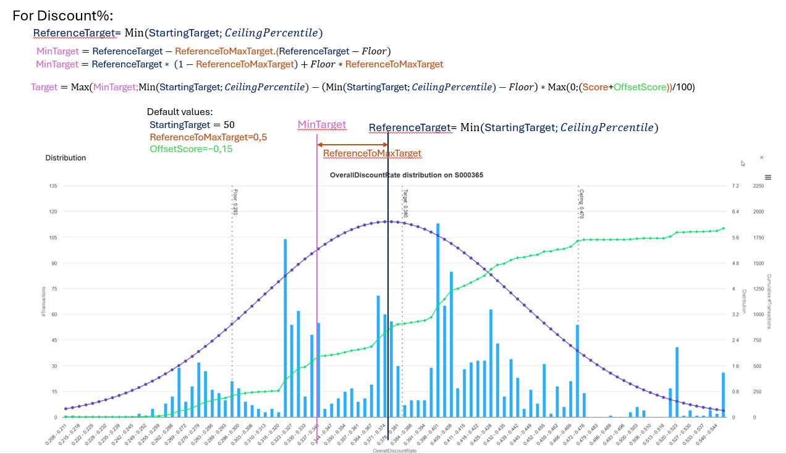Click the OverallDiscountRate x-axis label
The image size is (786, 454).
(394, 451)
